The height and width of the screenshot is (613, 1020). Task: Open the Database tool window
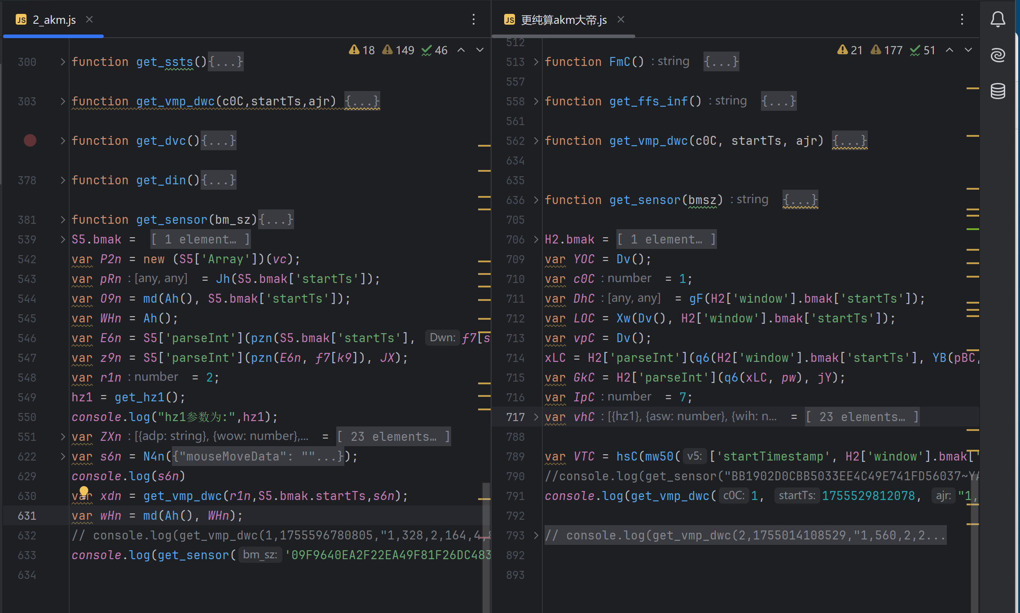[998, 91]
